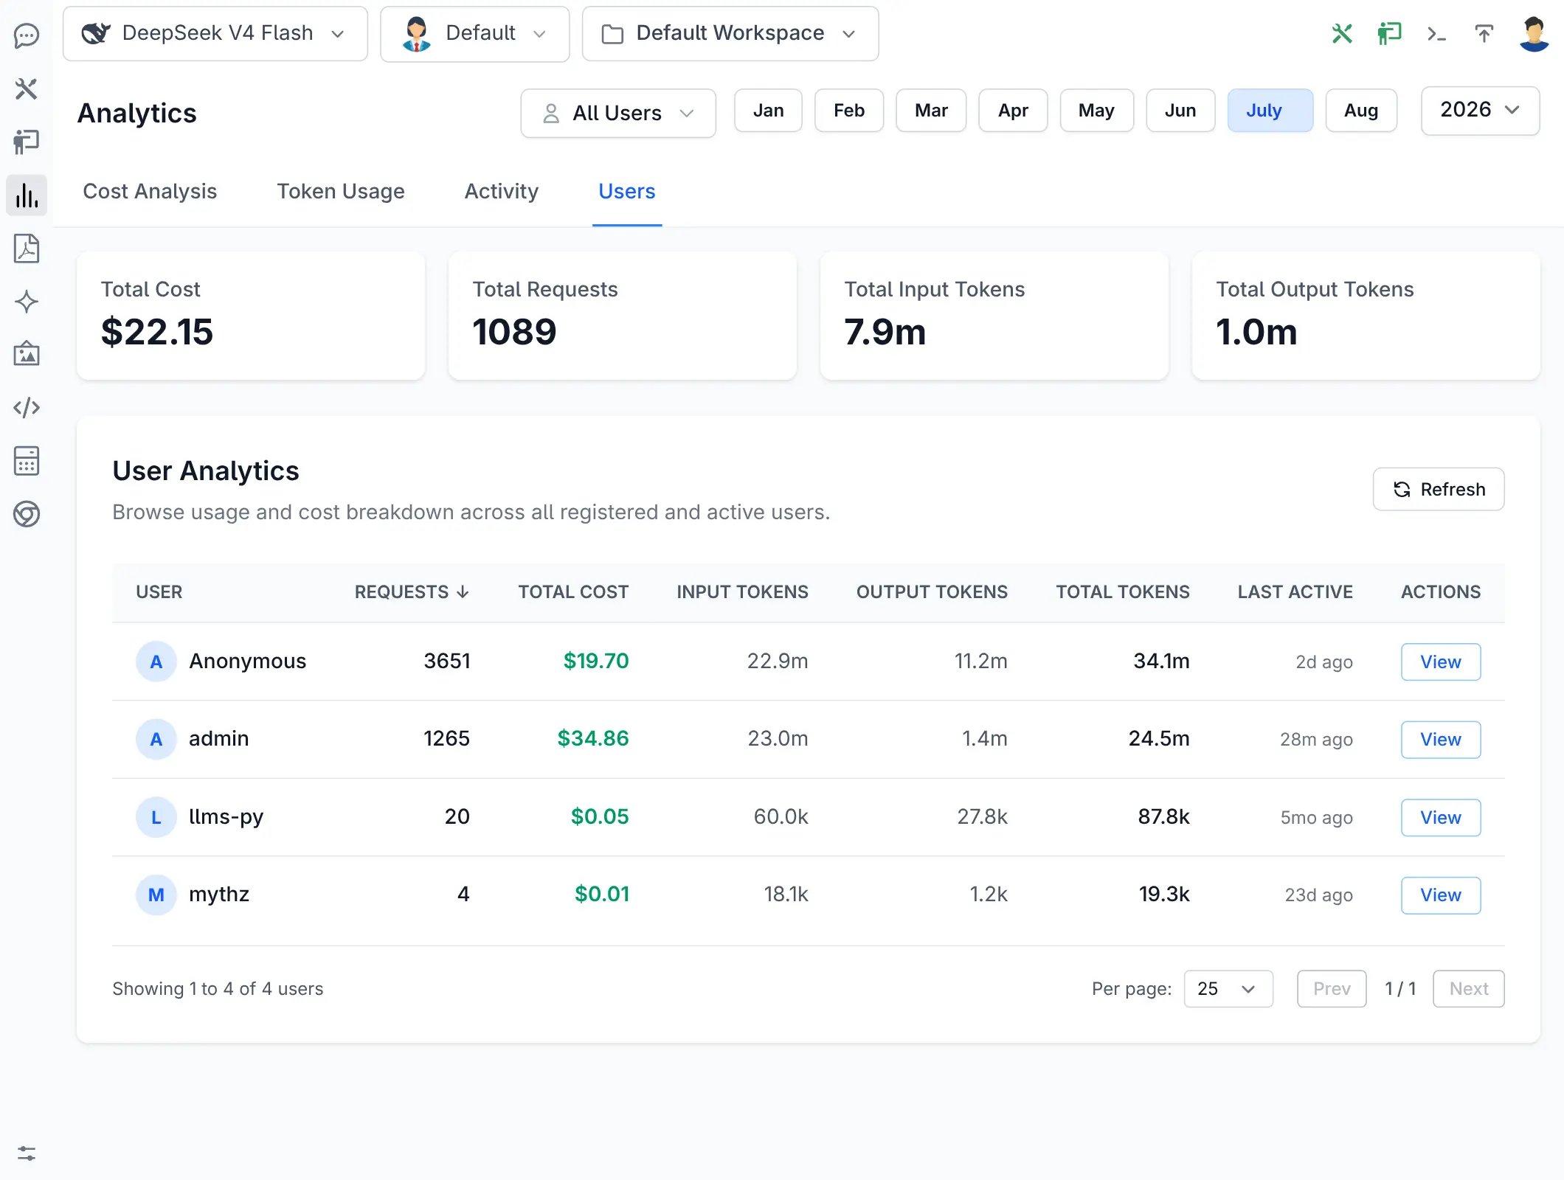Select the Jun month filter

[1180, 111]
